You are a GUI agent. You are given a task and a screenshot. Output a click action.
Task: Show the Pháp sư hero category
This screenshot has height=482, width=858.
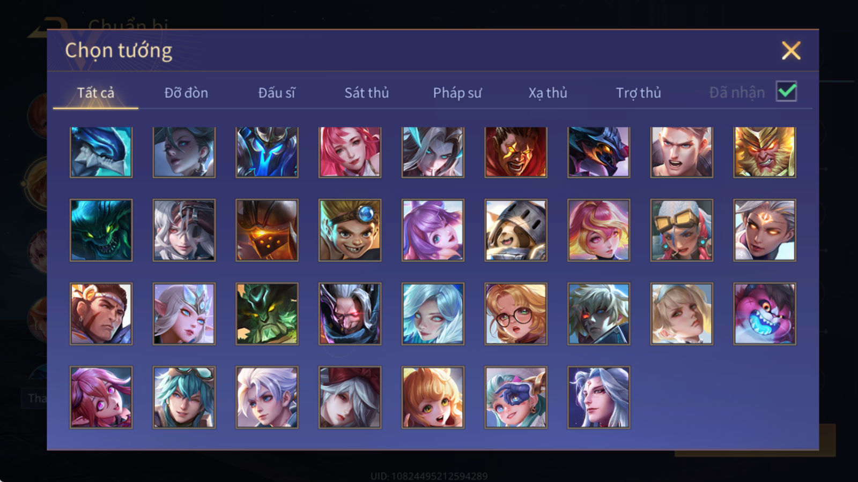tap(457, 93)
